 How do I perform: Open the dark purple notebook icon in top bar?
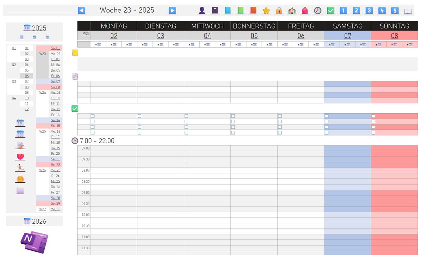(x=214, y=10)
